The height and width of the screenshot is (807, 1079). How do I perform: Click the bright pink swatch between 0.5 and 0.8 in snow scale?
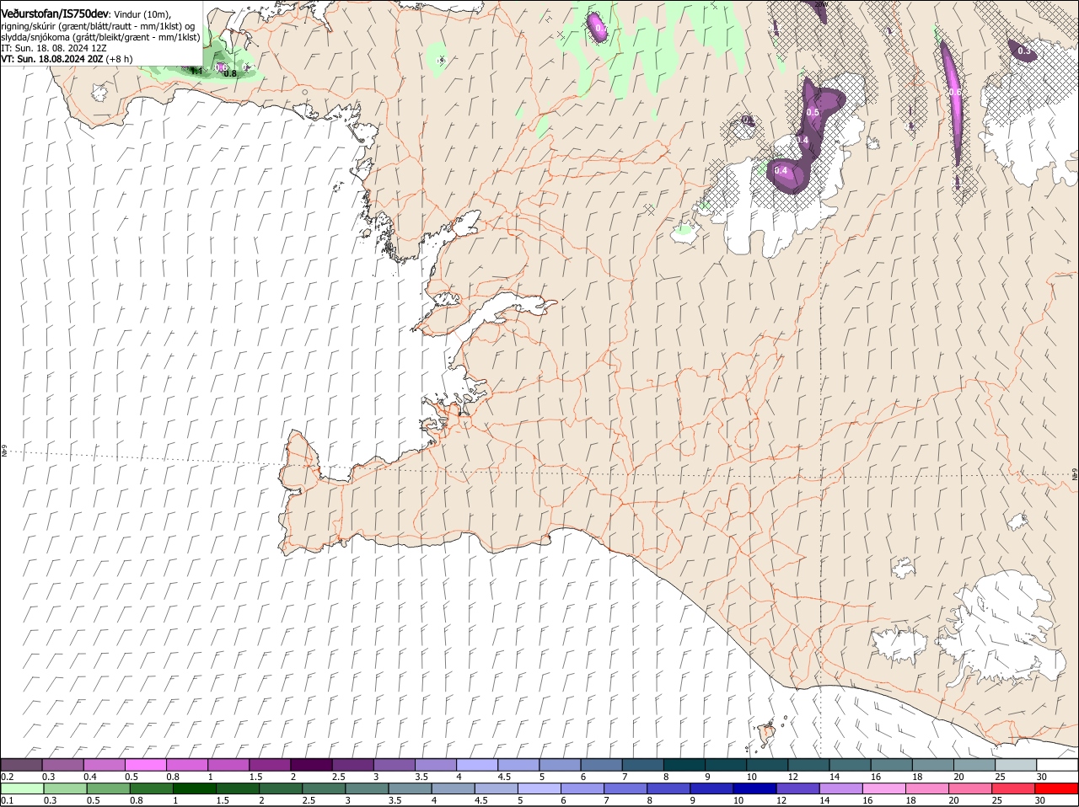tap(146, 764)
